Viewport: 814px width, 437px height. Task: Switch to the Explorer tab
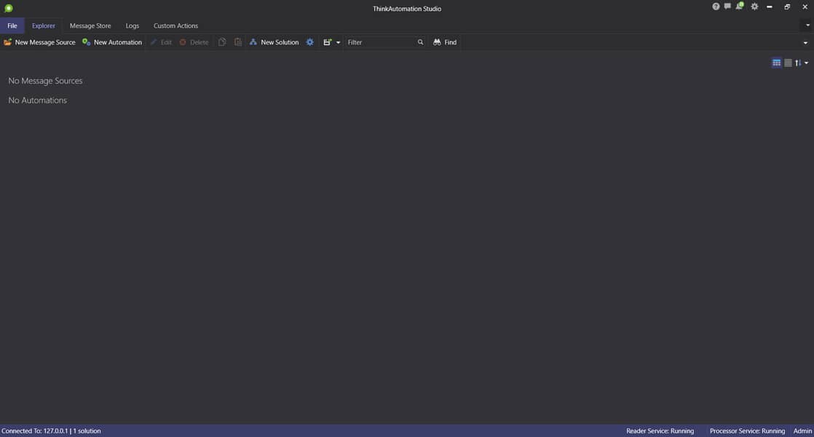point(44,25)
